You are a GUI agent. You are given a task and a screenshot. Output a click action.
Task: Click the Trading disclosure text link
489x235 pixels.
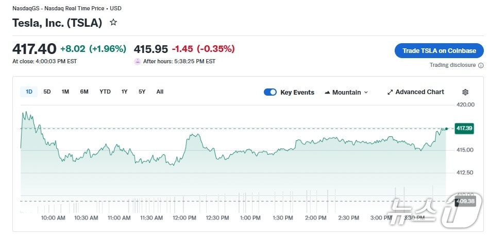pos(453,65)
